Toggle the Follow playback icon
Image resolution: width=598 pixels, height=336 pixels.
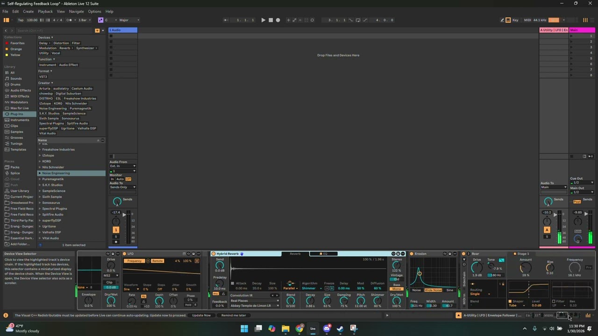[226, 20]
